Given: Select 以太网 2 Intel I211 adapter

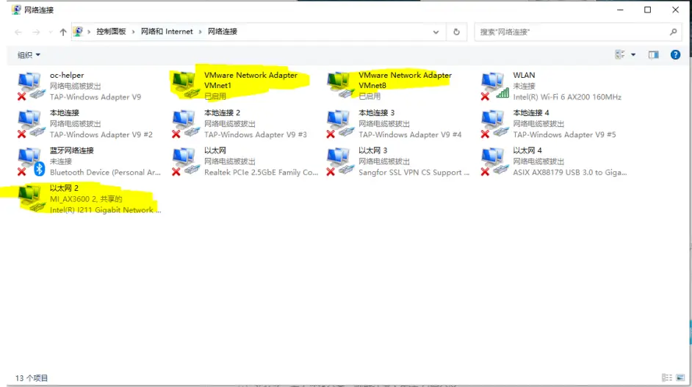Looking at the screenshot, I should [x=30, y=199].
